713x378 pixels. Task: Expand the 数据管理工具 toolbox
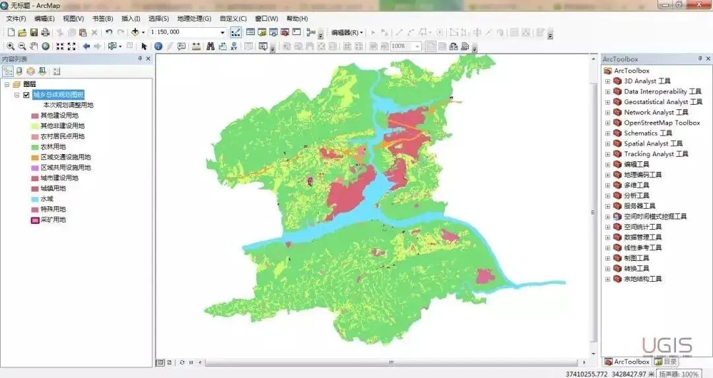pyautogui.click(x=607, y=238)
